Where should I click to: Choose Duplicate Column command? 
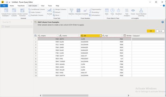click(36, 15)
